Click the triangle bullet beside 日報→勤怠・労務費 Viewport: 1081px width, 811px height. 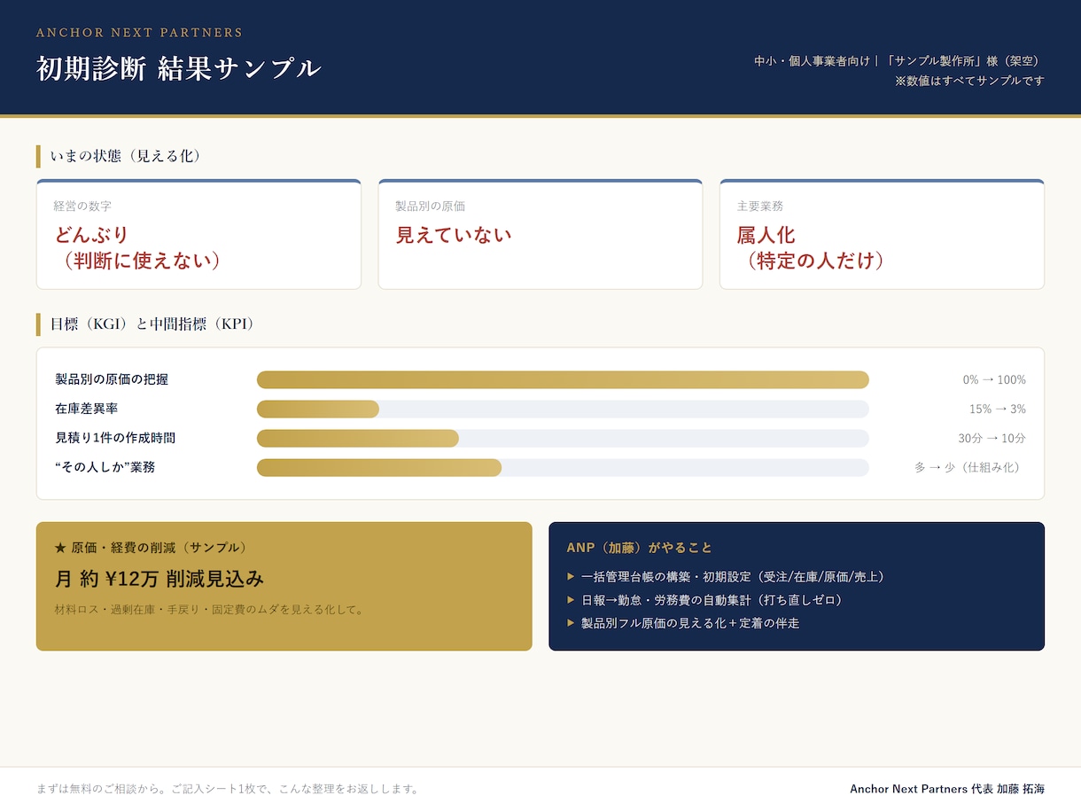click(x=571, y=600)
